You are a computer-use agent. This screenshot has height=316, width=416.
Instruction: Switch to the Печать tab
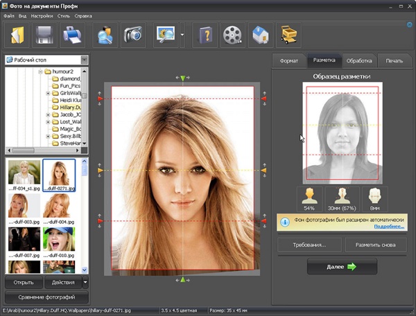pos(394,61)
